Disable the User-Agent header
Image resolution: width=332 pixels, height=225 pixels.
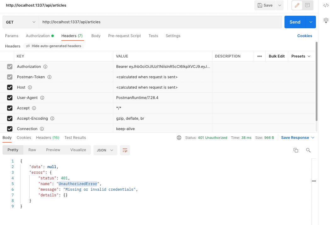pyautogui.click(x=9, y=98)
